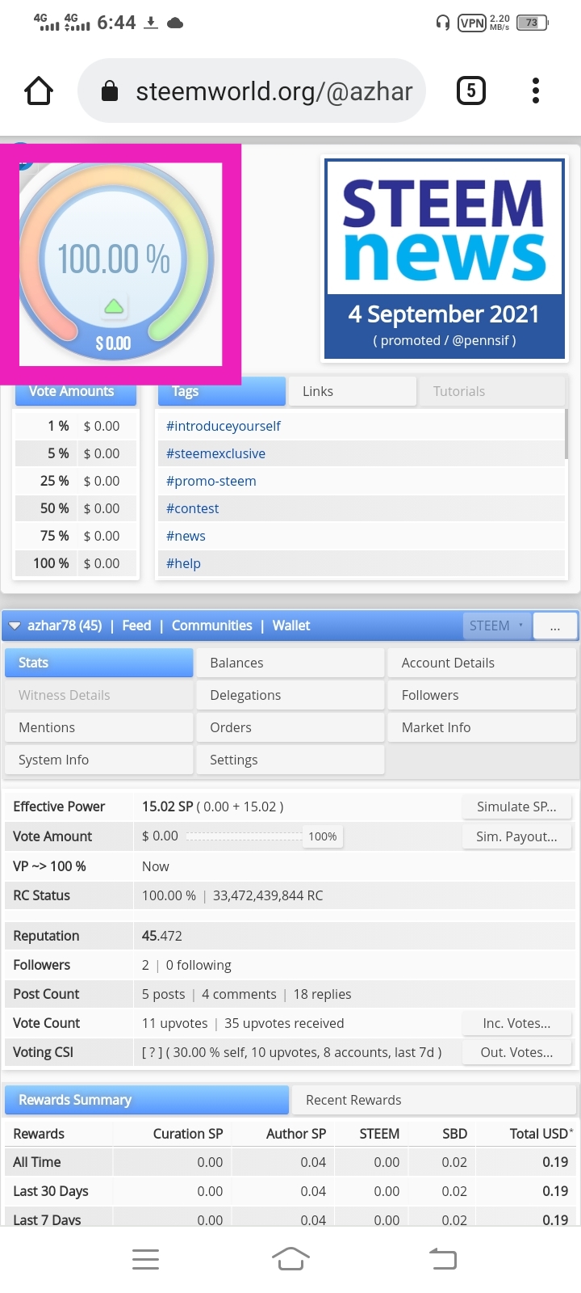Click the 100% vote slider handle

click(x=323, y=836)
